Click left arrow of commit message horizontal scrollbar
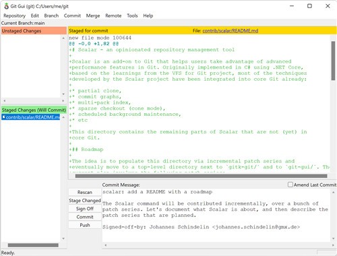337x256 pixels. tap(106, 245)
